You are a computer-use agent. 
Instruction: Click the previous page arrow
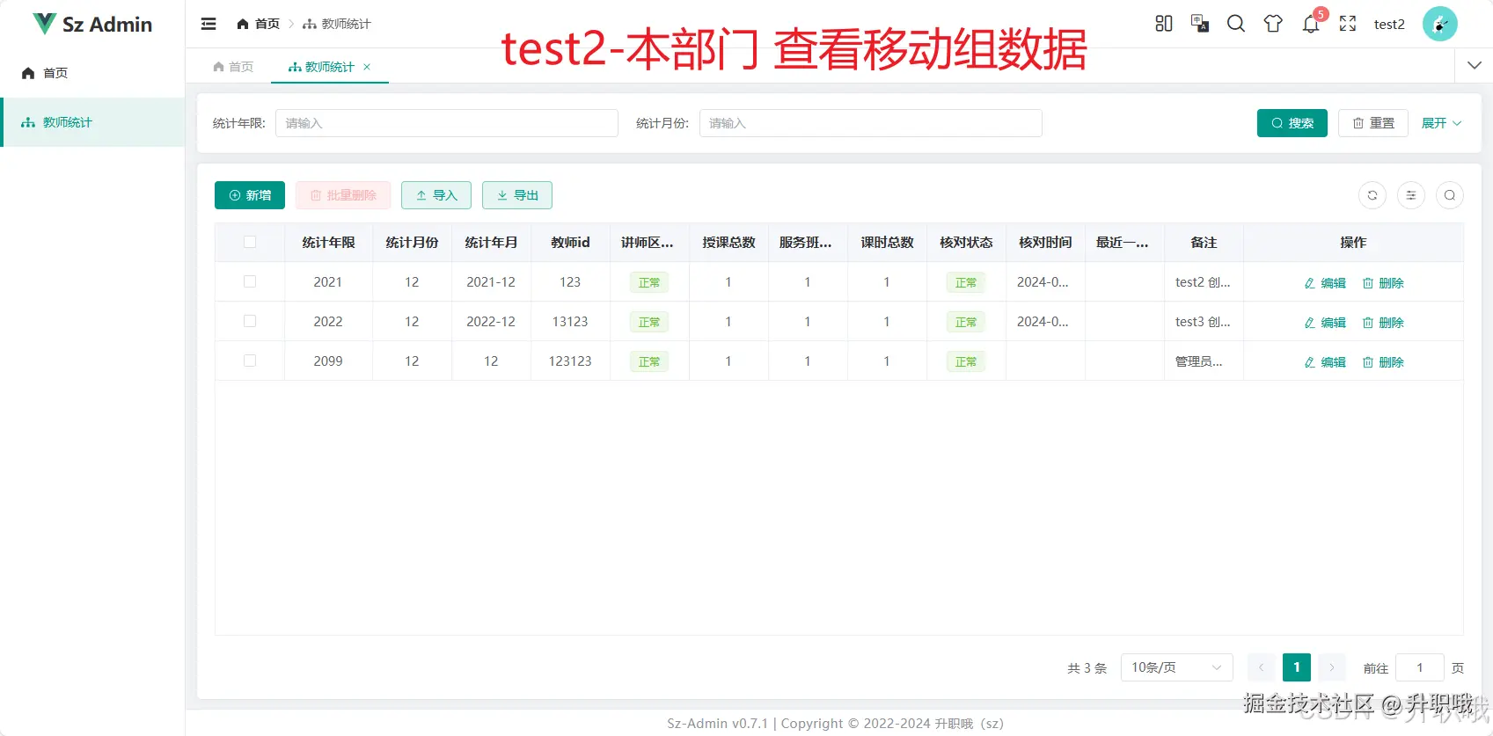[x=1261, y=667]
